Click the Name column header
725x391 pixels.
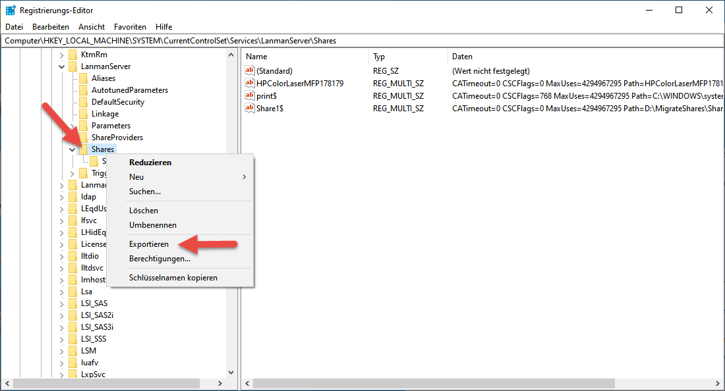coord(256,57)
